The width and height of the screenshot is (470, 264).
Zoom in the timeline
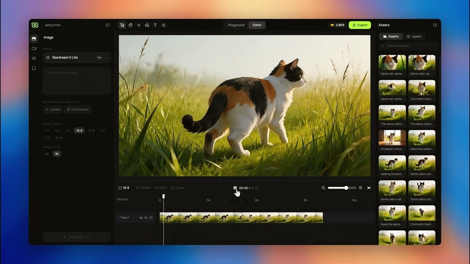pyautogui.click(x=361, y=188)
